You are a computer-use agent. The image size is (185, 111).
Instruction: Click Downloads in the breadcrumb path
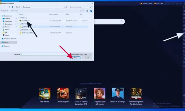pos(26,7)
